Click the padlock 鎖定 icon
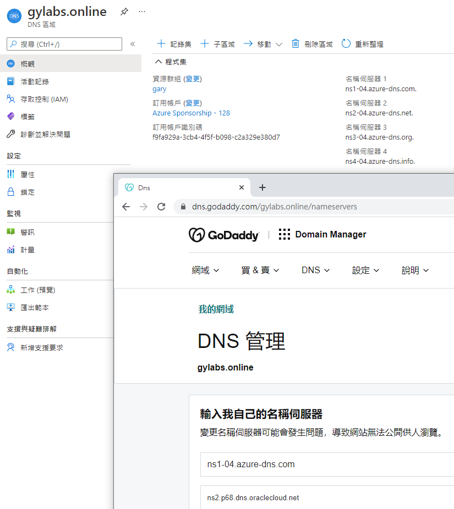This screenshot has width=454, height=509. 10,191
